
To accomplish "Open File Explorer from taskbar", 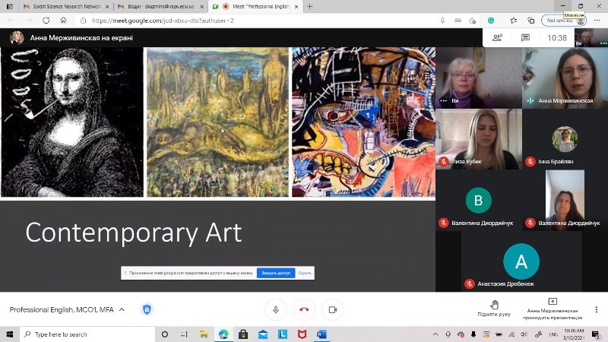I will (x=204, y=334).
